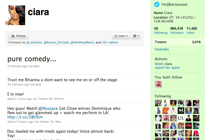
Task: Click the Follow button for ciara
Action: coord(18,36)
